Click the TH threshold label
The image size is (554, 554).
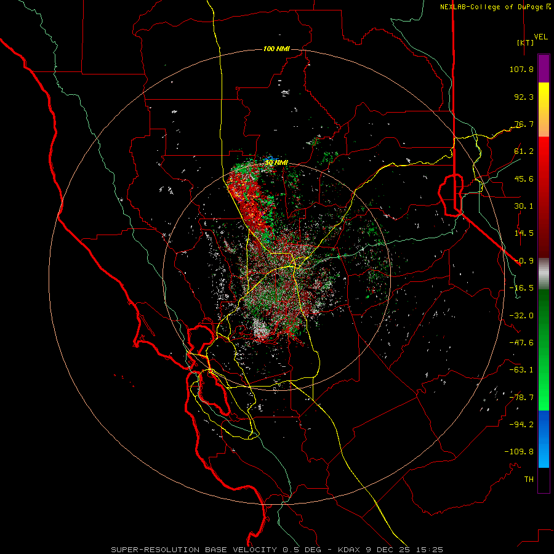529,480
